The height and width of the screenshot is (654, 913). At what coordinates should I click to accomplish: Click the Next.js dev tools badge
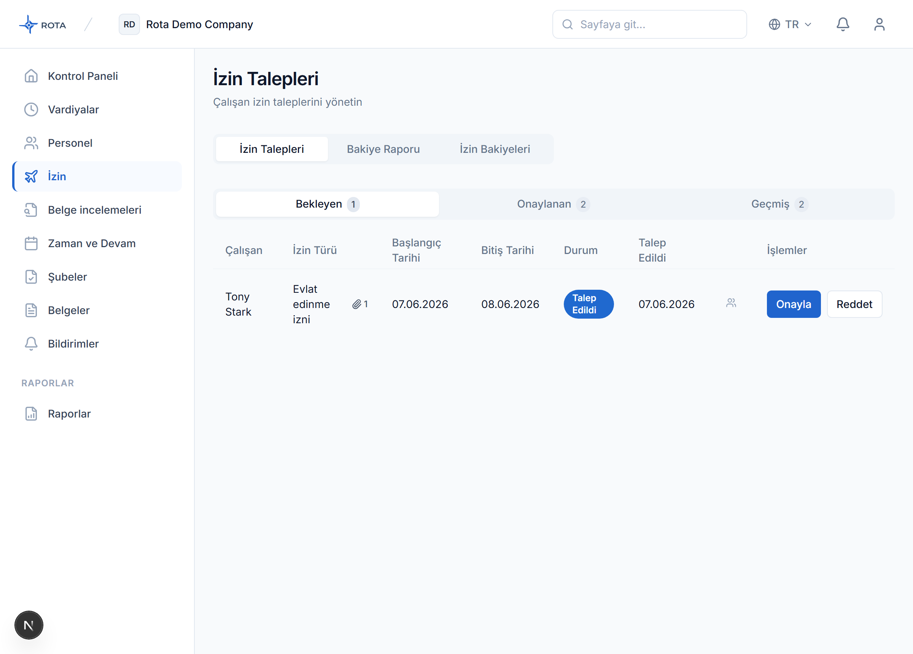[29, 625]
